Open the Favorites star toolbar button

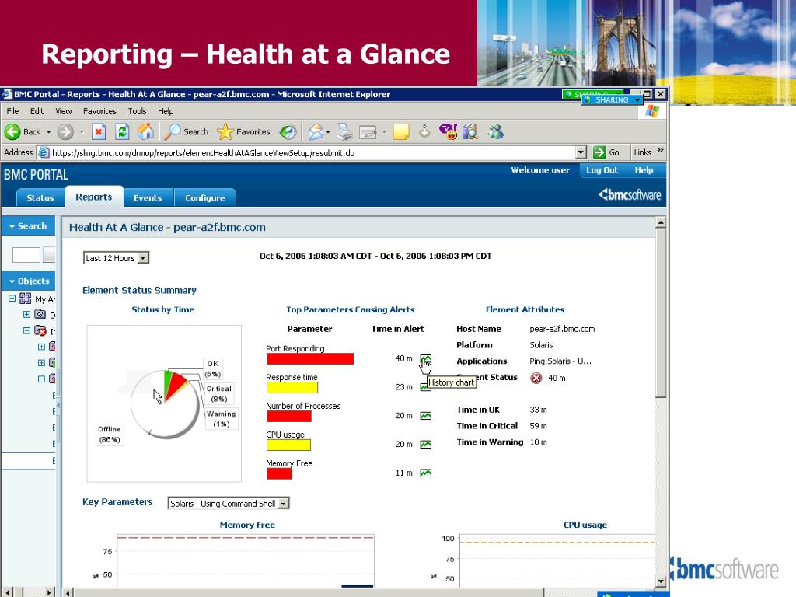[243, 132]
